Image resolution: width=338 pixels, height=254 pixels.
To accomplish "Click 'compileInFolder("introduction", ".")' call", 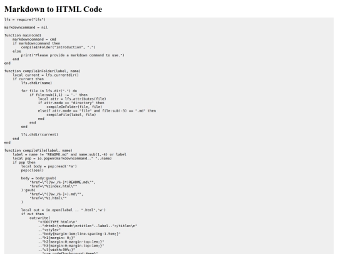I will point(58,47).
